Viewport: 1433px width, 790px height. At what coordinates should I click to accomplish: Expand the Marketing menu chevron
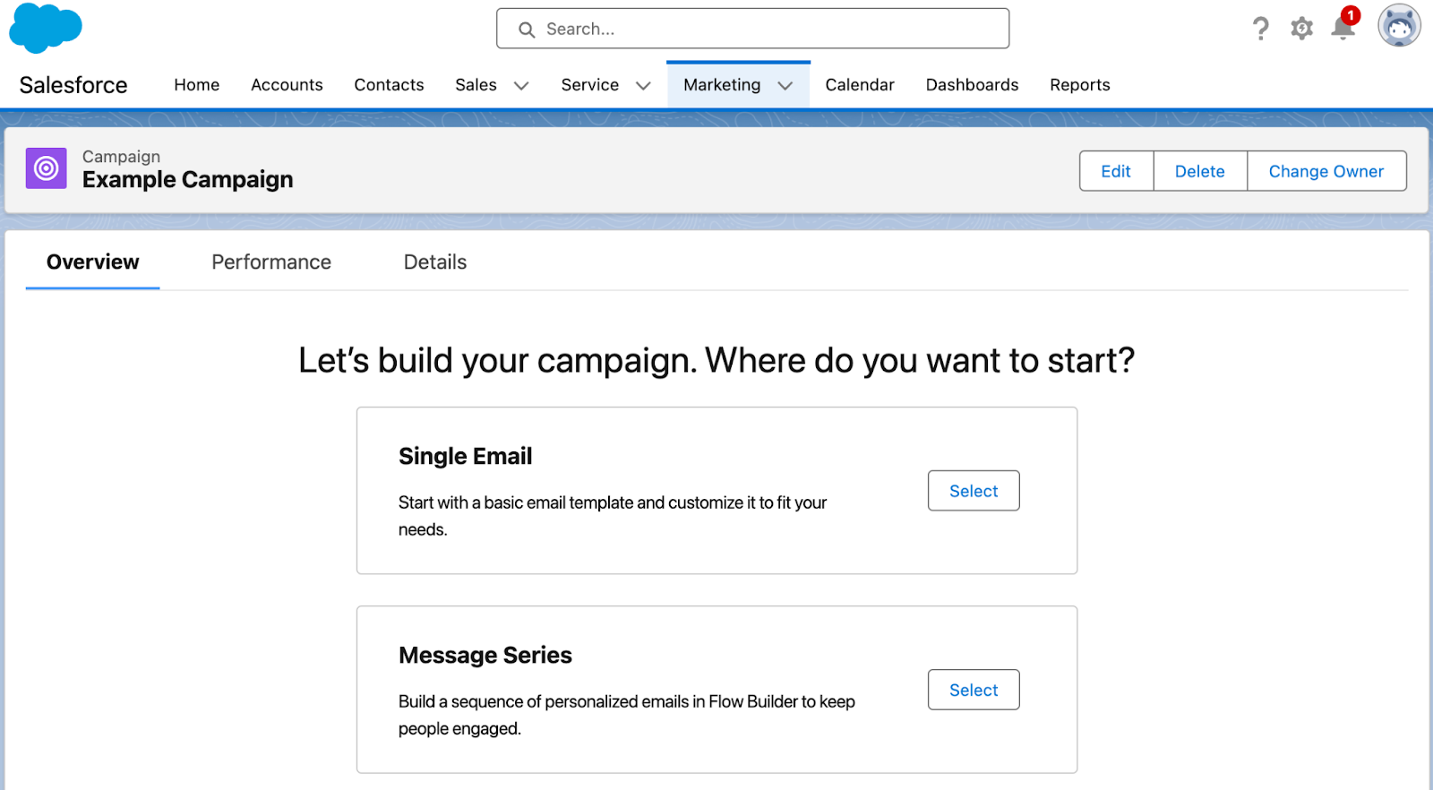click(785, 86)
